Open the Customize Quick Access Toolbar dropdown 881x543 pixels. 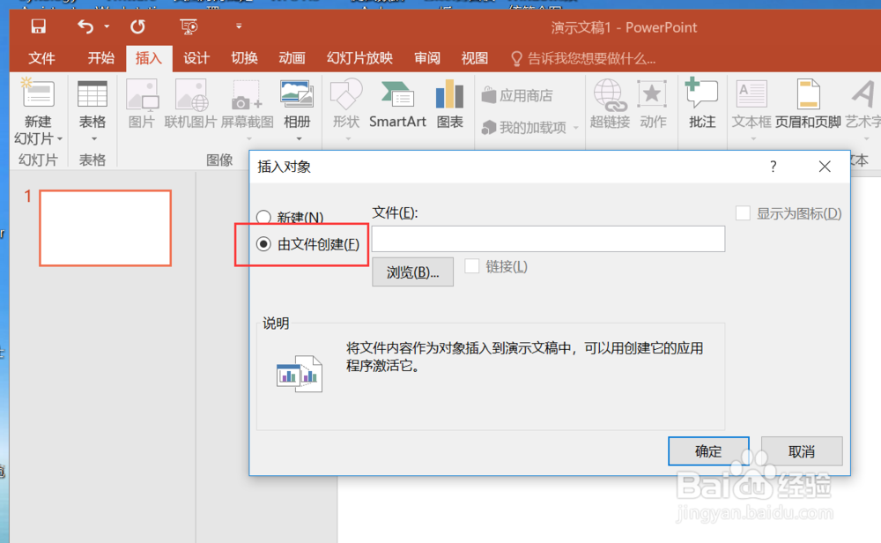(239, 26)
